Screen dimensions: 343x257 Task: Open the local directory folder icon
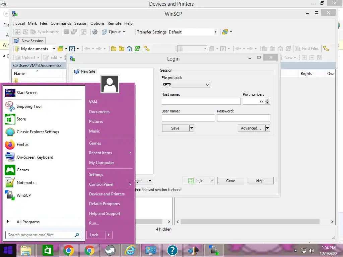coord(60,49)
